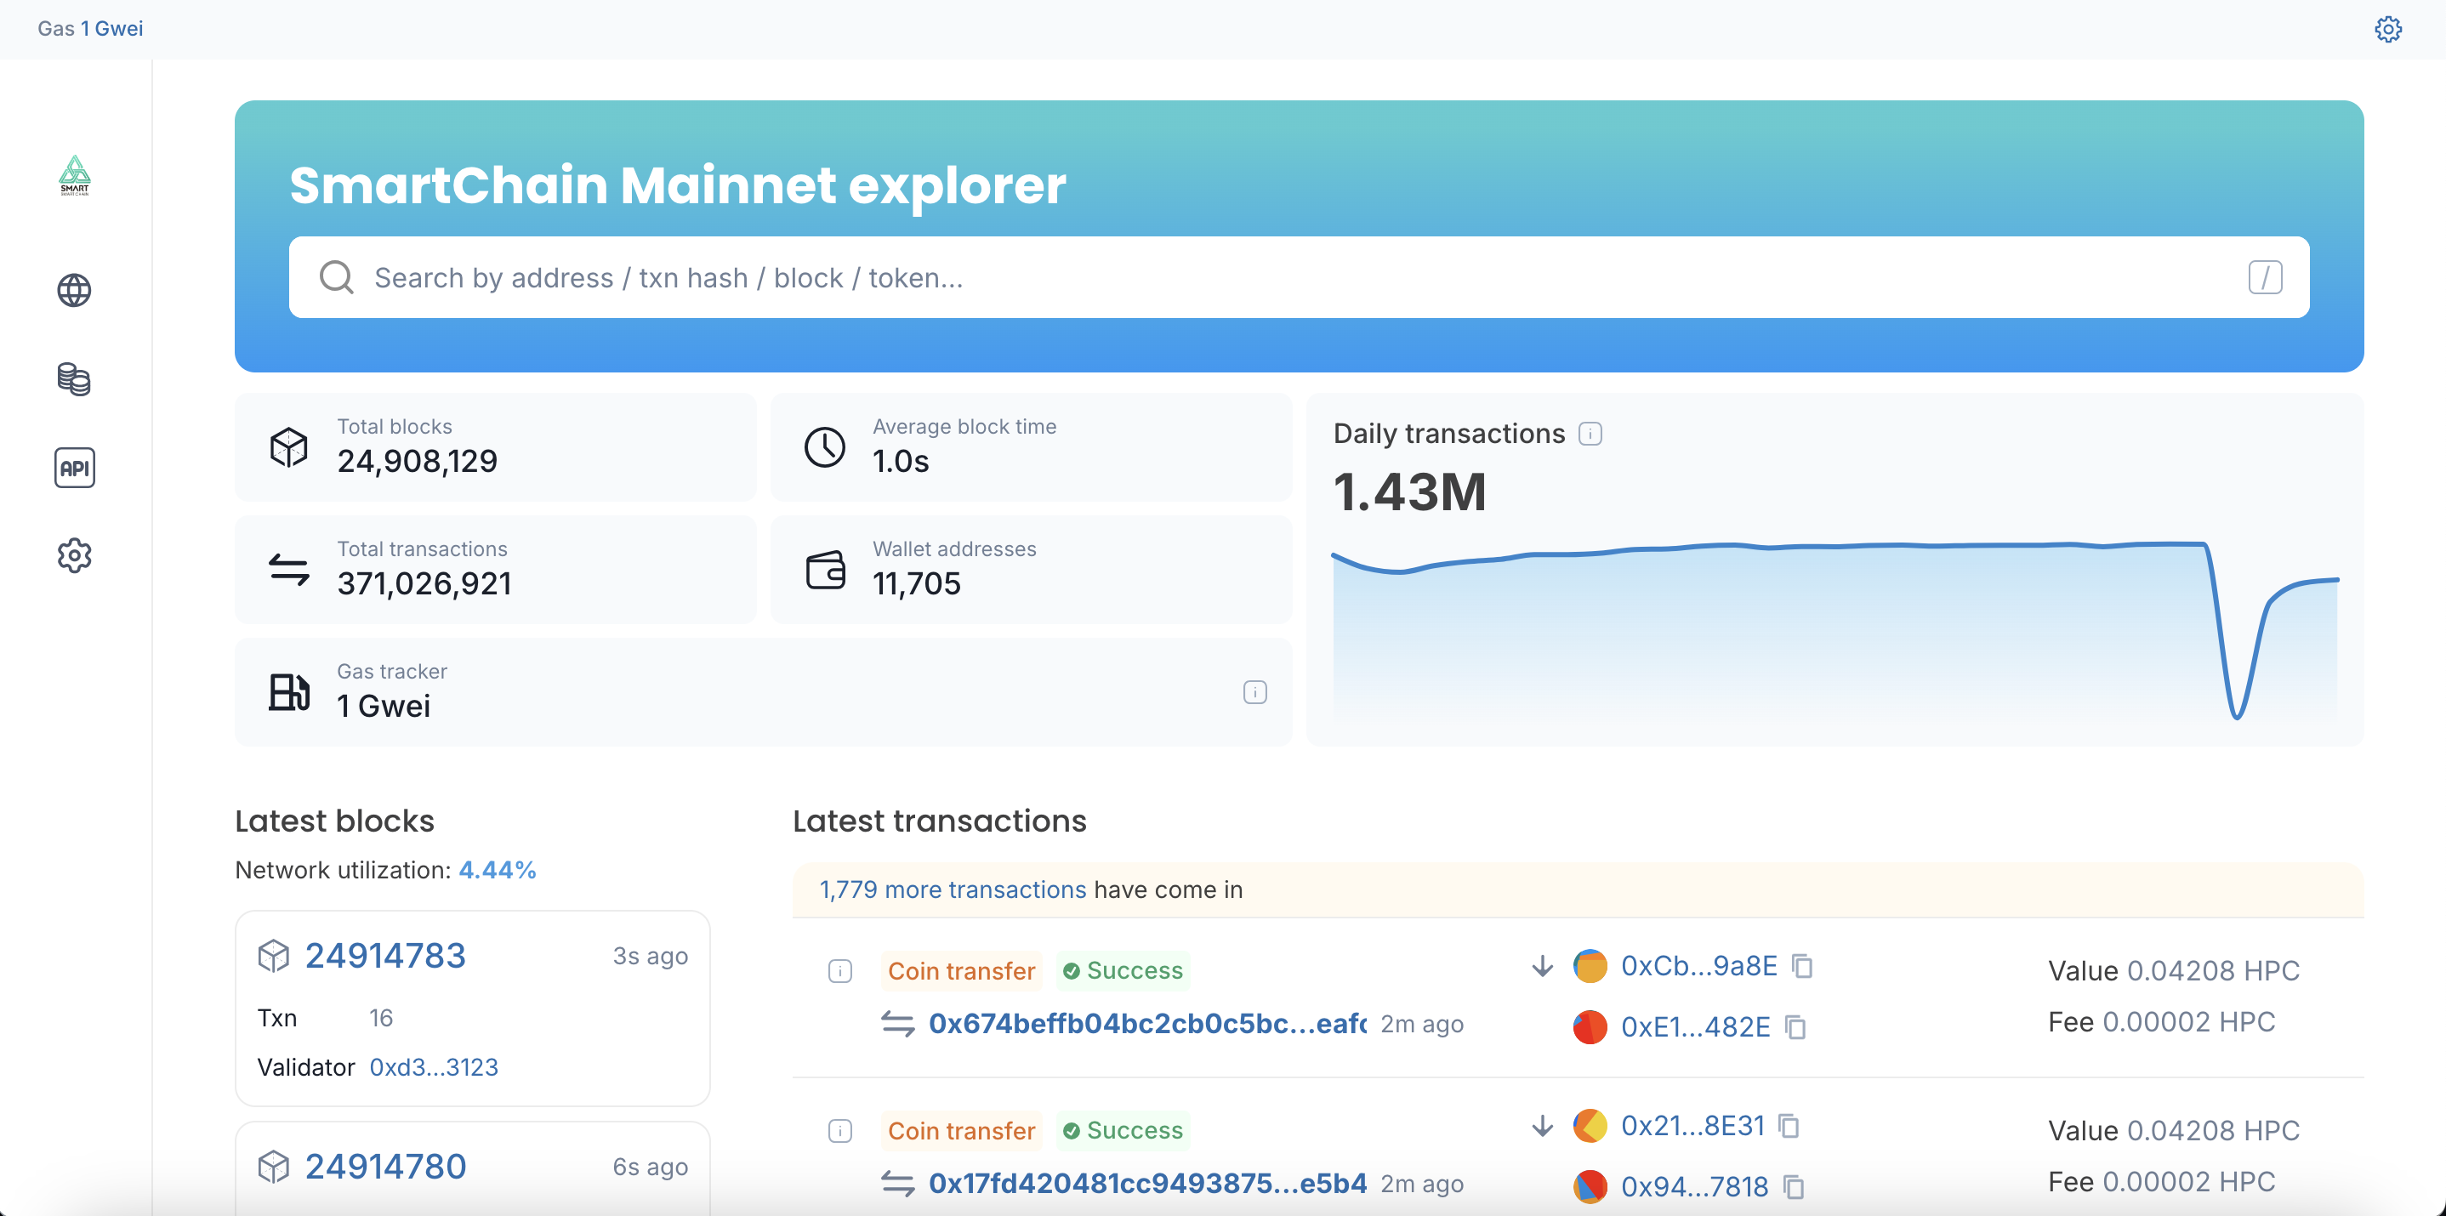This screenshot has height=1216, width=2446.
Task: Open the Blockchain globe sidebar menu
Action: 74,291
